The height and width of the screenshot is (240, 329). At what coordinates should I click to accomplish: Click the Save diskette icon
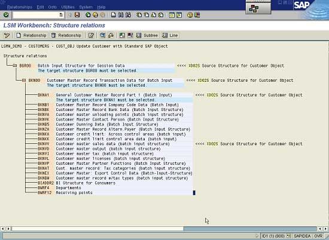pos(77,15)
